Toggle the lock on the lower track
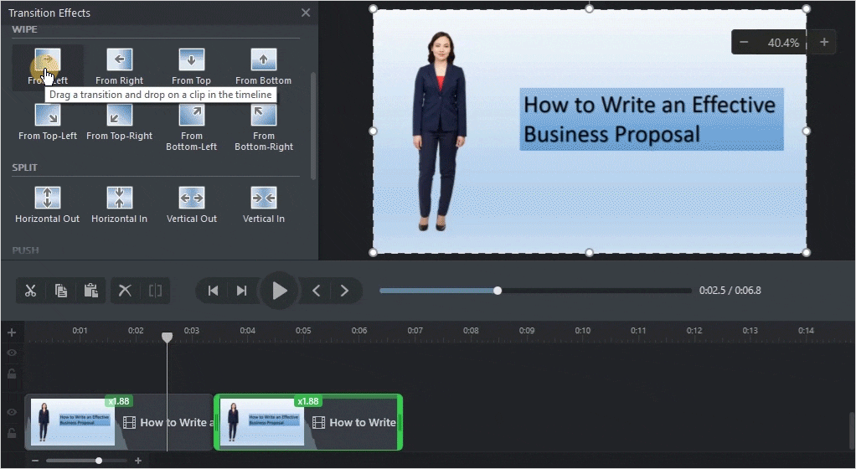The width and height of the screenshot is (856, 469). tap(12, 433)
